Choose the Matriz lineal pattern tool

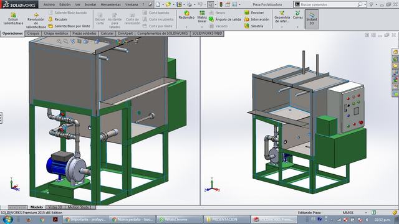[x=202, y=17]
